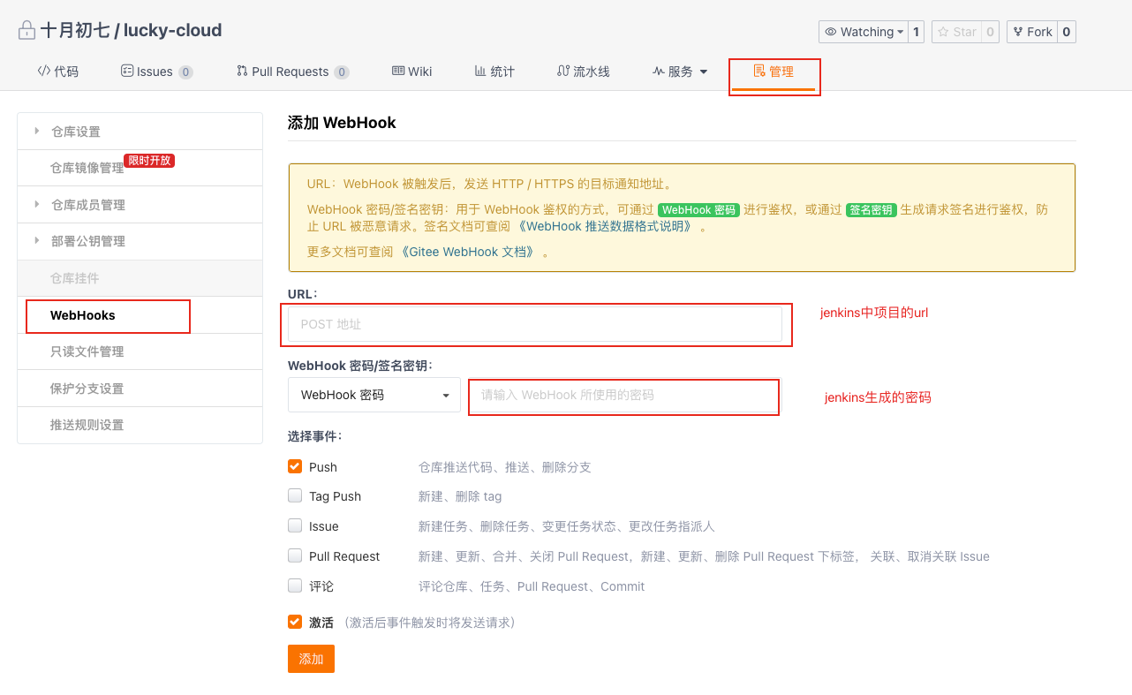Click the Pull Requests count badge

342,72
